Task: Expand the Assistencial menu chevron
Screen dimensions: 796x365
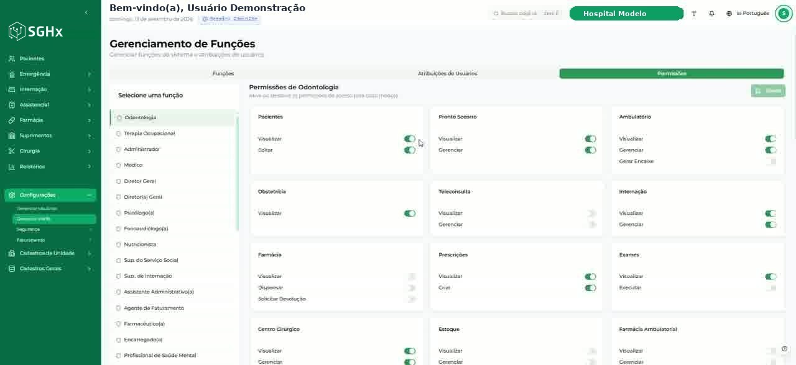Action: [89, 105]
